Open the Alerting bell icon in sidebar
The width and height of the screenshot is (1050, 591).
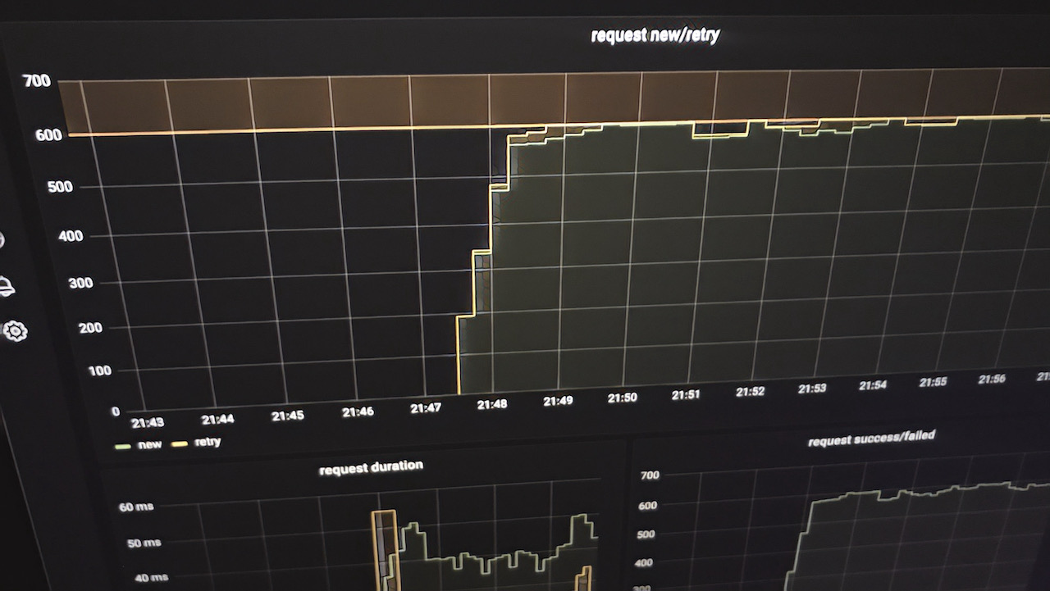7,287
